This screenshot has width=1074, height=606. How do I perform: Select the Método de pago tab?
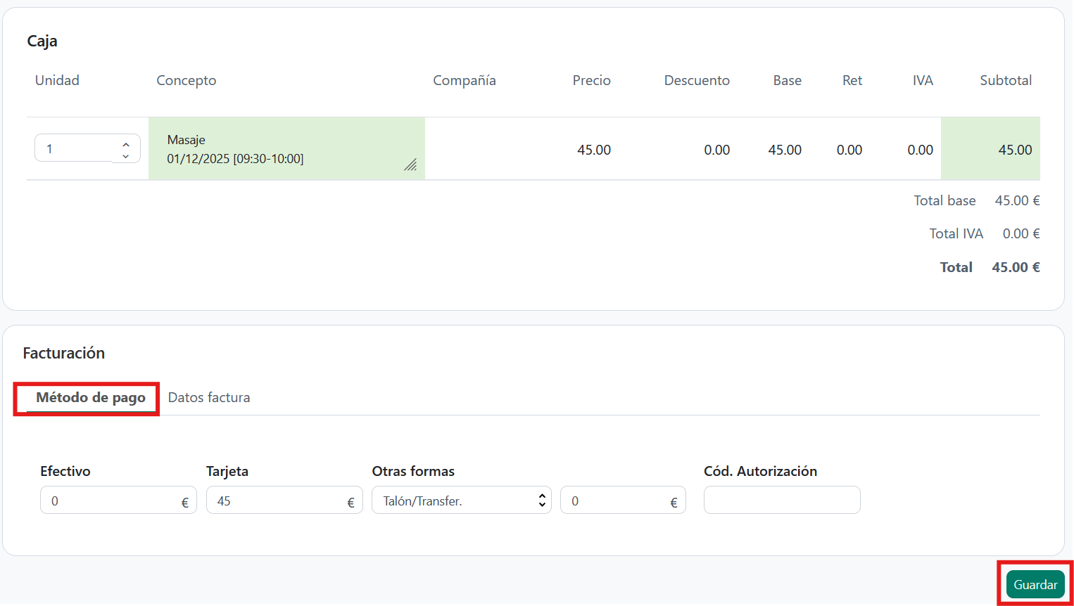click(91, 398)
